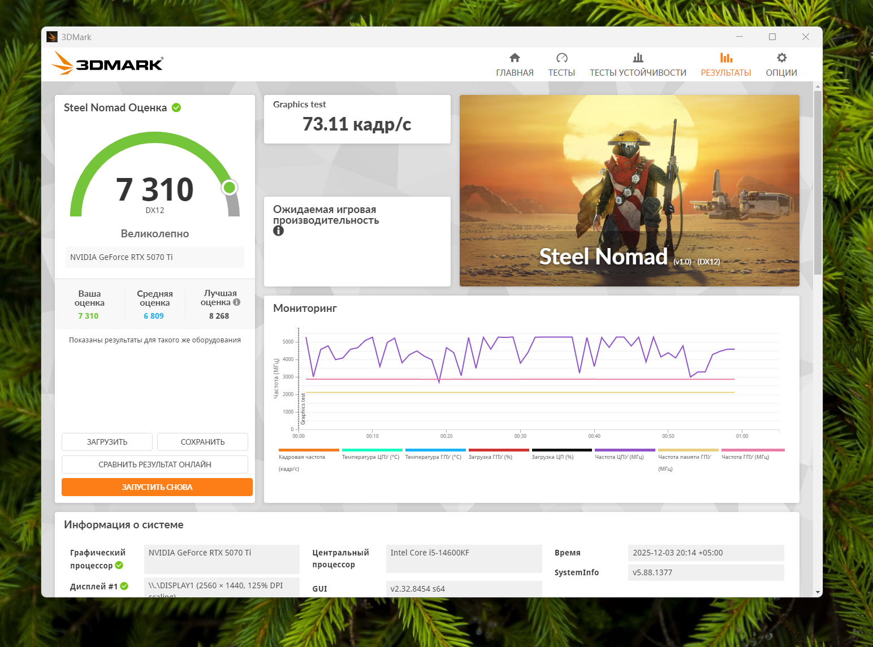
Task: Click the Средняя оценка value 6 809
Action: pyautogui.click(x=154, y=316)
